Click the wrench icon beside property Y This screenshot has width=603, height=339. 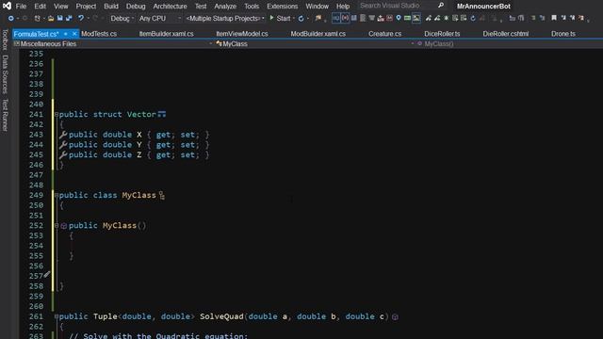[63, 144]
